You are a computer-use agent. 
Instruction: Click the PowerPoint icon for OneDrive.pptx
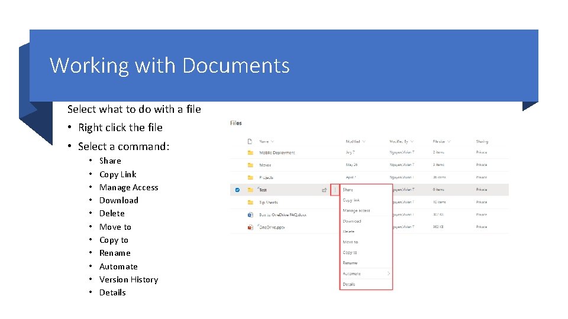(250, 227)
